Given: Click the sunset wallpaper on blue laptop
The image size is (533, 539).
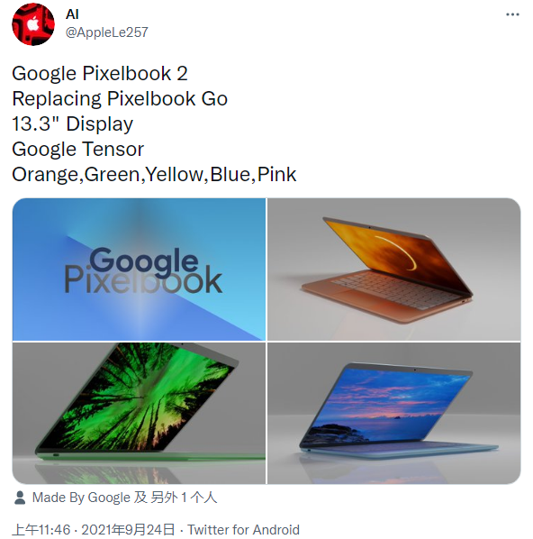Looking at the screenshot, I should point(388,406).
